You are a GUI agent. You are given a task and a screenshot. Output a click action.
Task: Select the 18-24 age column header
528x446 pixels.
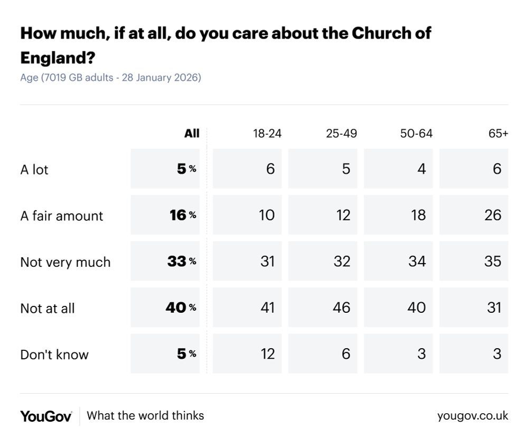pyautogui.click(x=267, y=133)
